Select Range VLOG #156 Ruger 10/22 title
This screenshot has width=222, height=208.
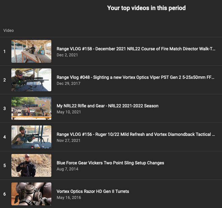(x=135, y=134)
